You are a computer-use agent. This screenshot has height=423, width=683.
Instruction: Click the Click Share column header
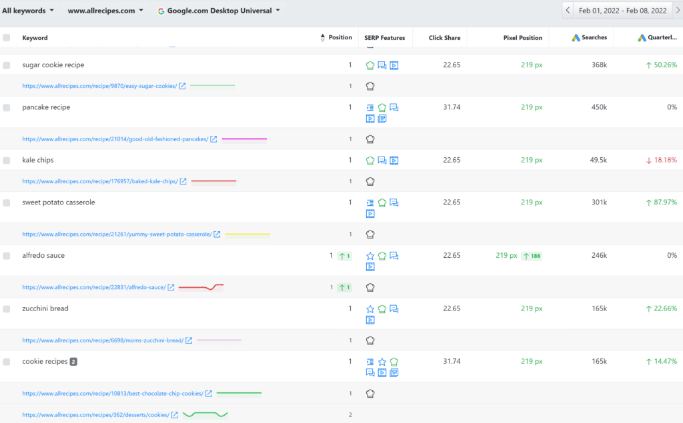click(444, 38)
